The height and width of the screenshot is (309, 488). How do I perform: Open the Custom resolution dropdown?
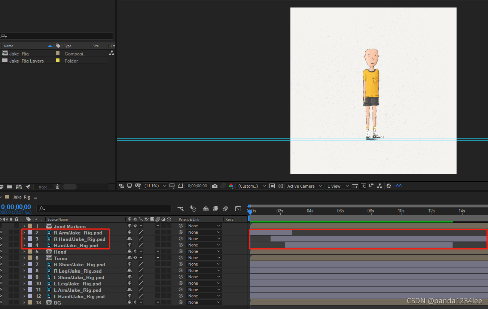pyautogui.click(x=251, y=186)
